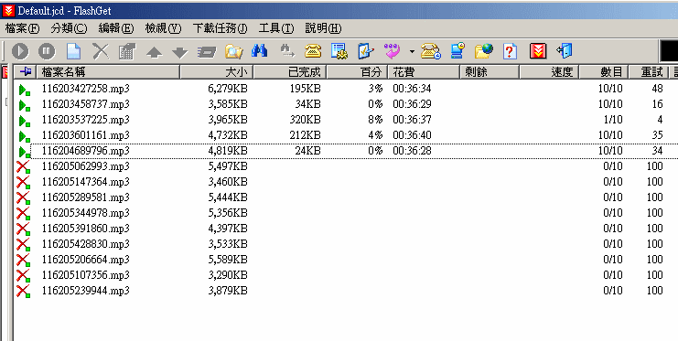The image size is (678, 341).
Task: Select file 116205428830.mp3
Action: [86, 244]
